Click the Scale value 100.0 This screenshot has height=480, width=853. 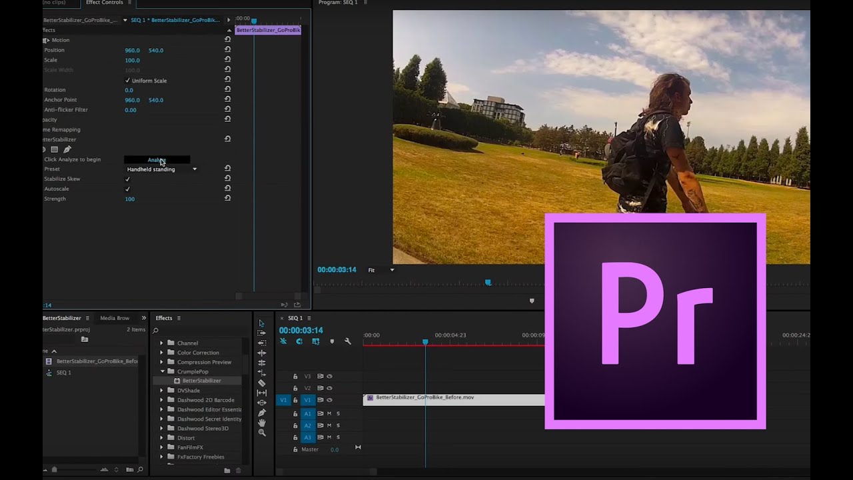coord(132,60)
